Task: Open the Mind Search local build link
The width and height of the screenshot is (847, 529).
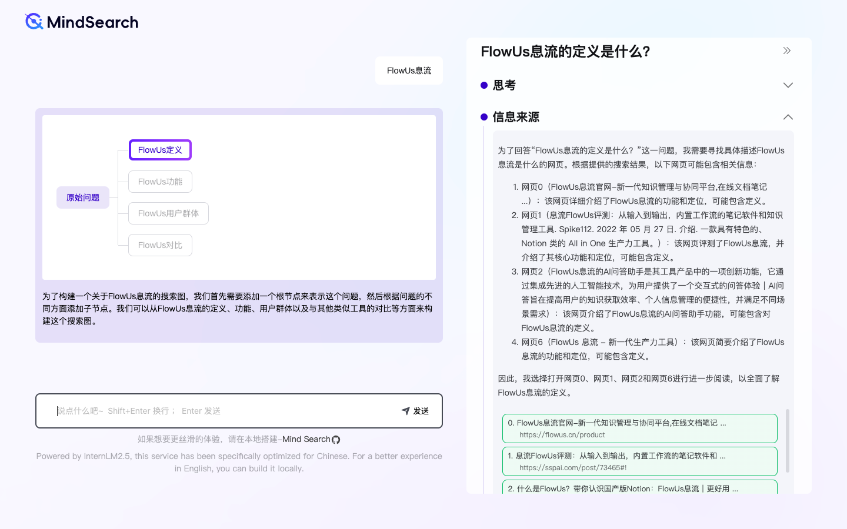Action: pyautogui.click(x=306, y=440)
